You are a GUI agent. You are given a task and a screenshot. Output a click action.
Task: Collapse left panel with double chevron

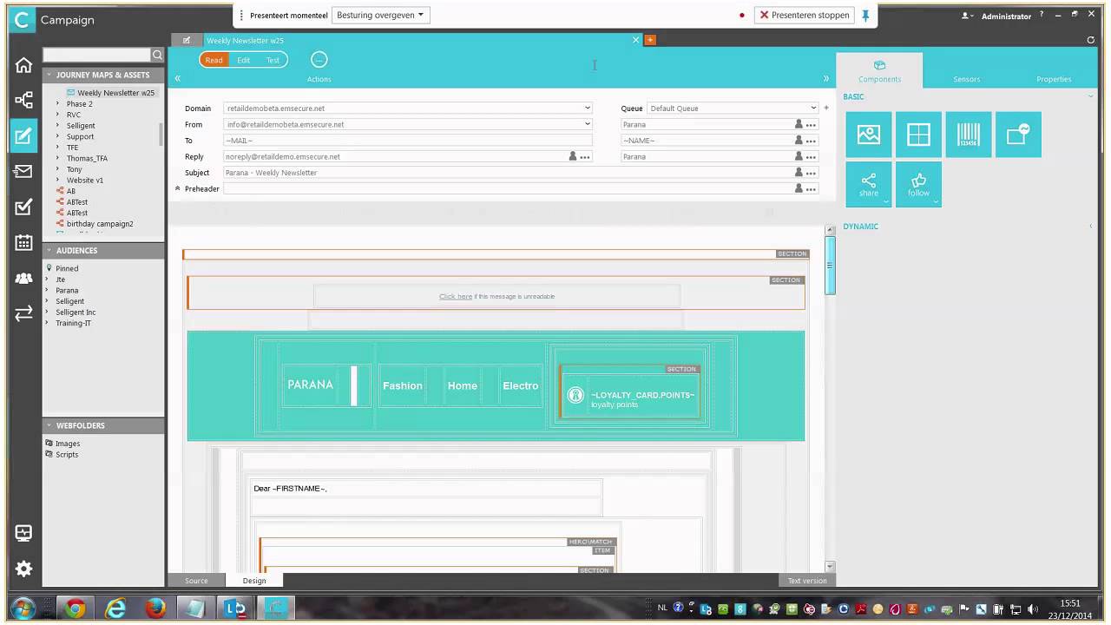coord(177,78)
